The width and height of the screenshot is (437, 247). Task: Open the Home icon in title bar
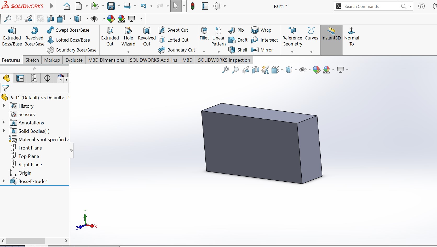[67, 6]
